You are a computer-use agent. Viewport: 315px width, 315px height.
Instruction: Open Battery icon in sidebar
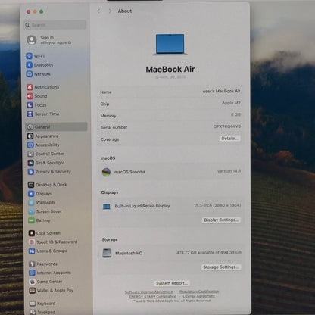(32, 220)
